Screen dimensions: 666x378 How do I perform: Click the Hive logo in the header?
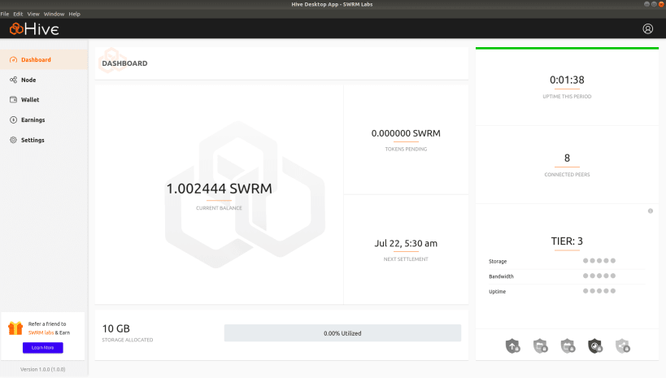[x=34, y=29]
